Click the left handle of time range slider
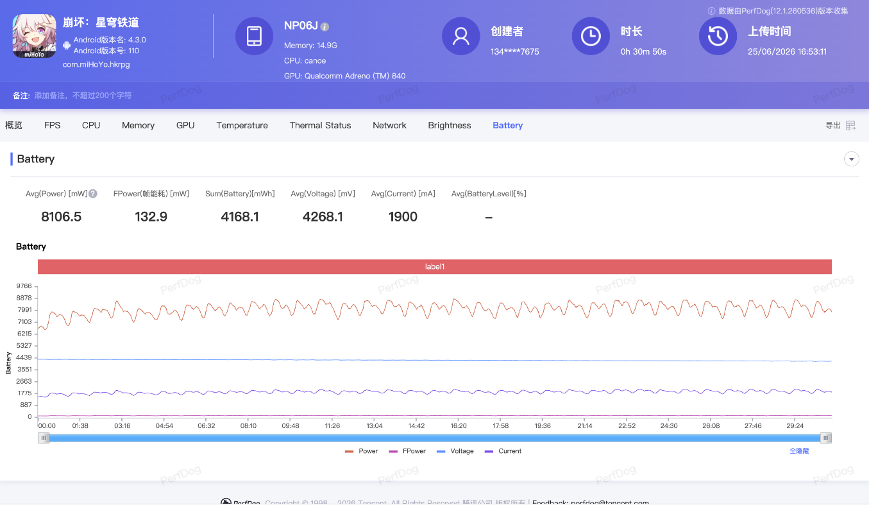Screen dimensions: 869x505 click(44, 438)
